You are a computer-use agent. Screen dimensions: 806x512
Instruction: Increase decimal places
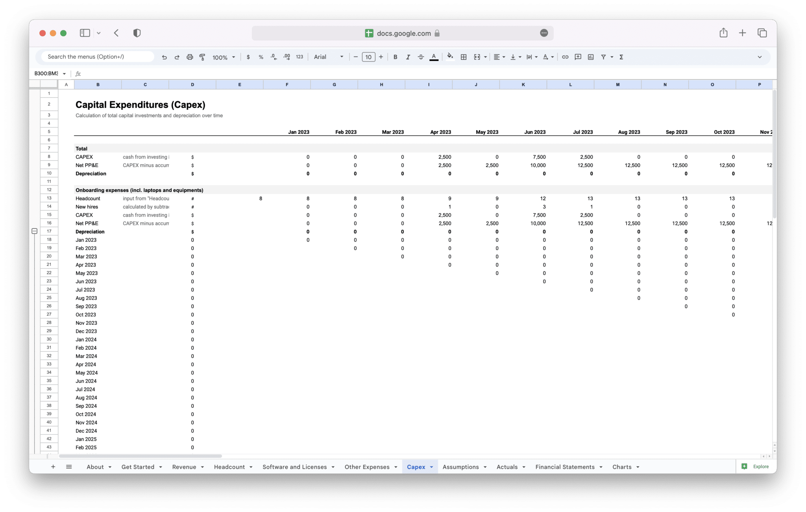click(287, 57)
